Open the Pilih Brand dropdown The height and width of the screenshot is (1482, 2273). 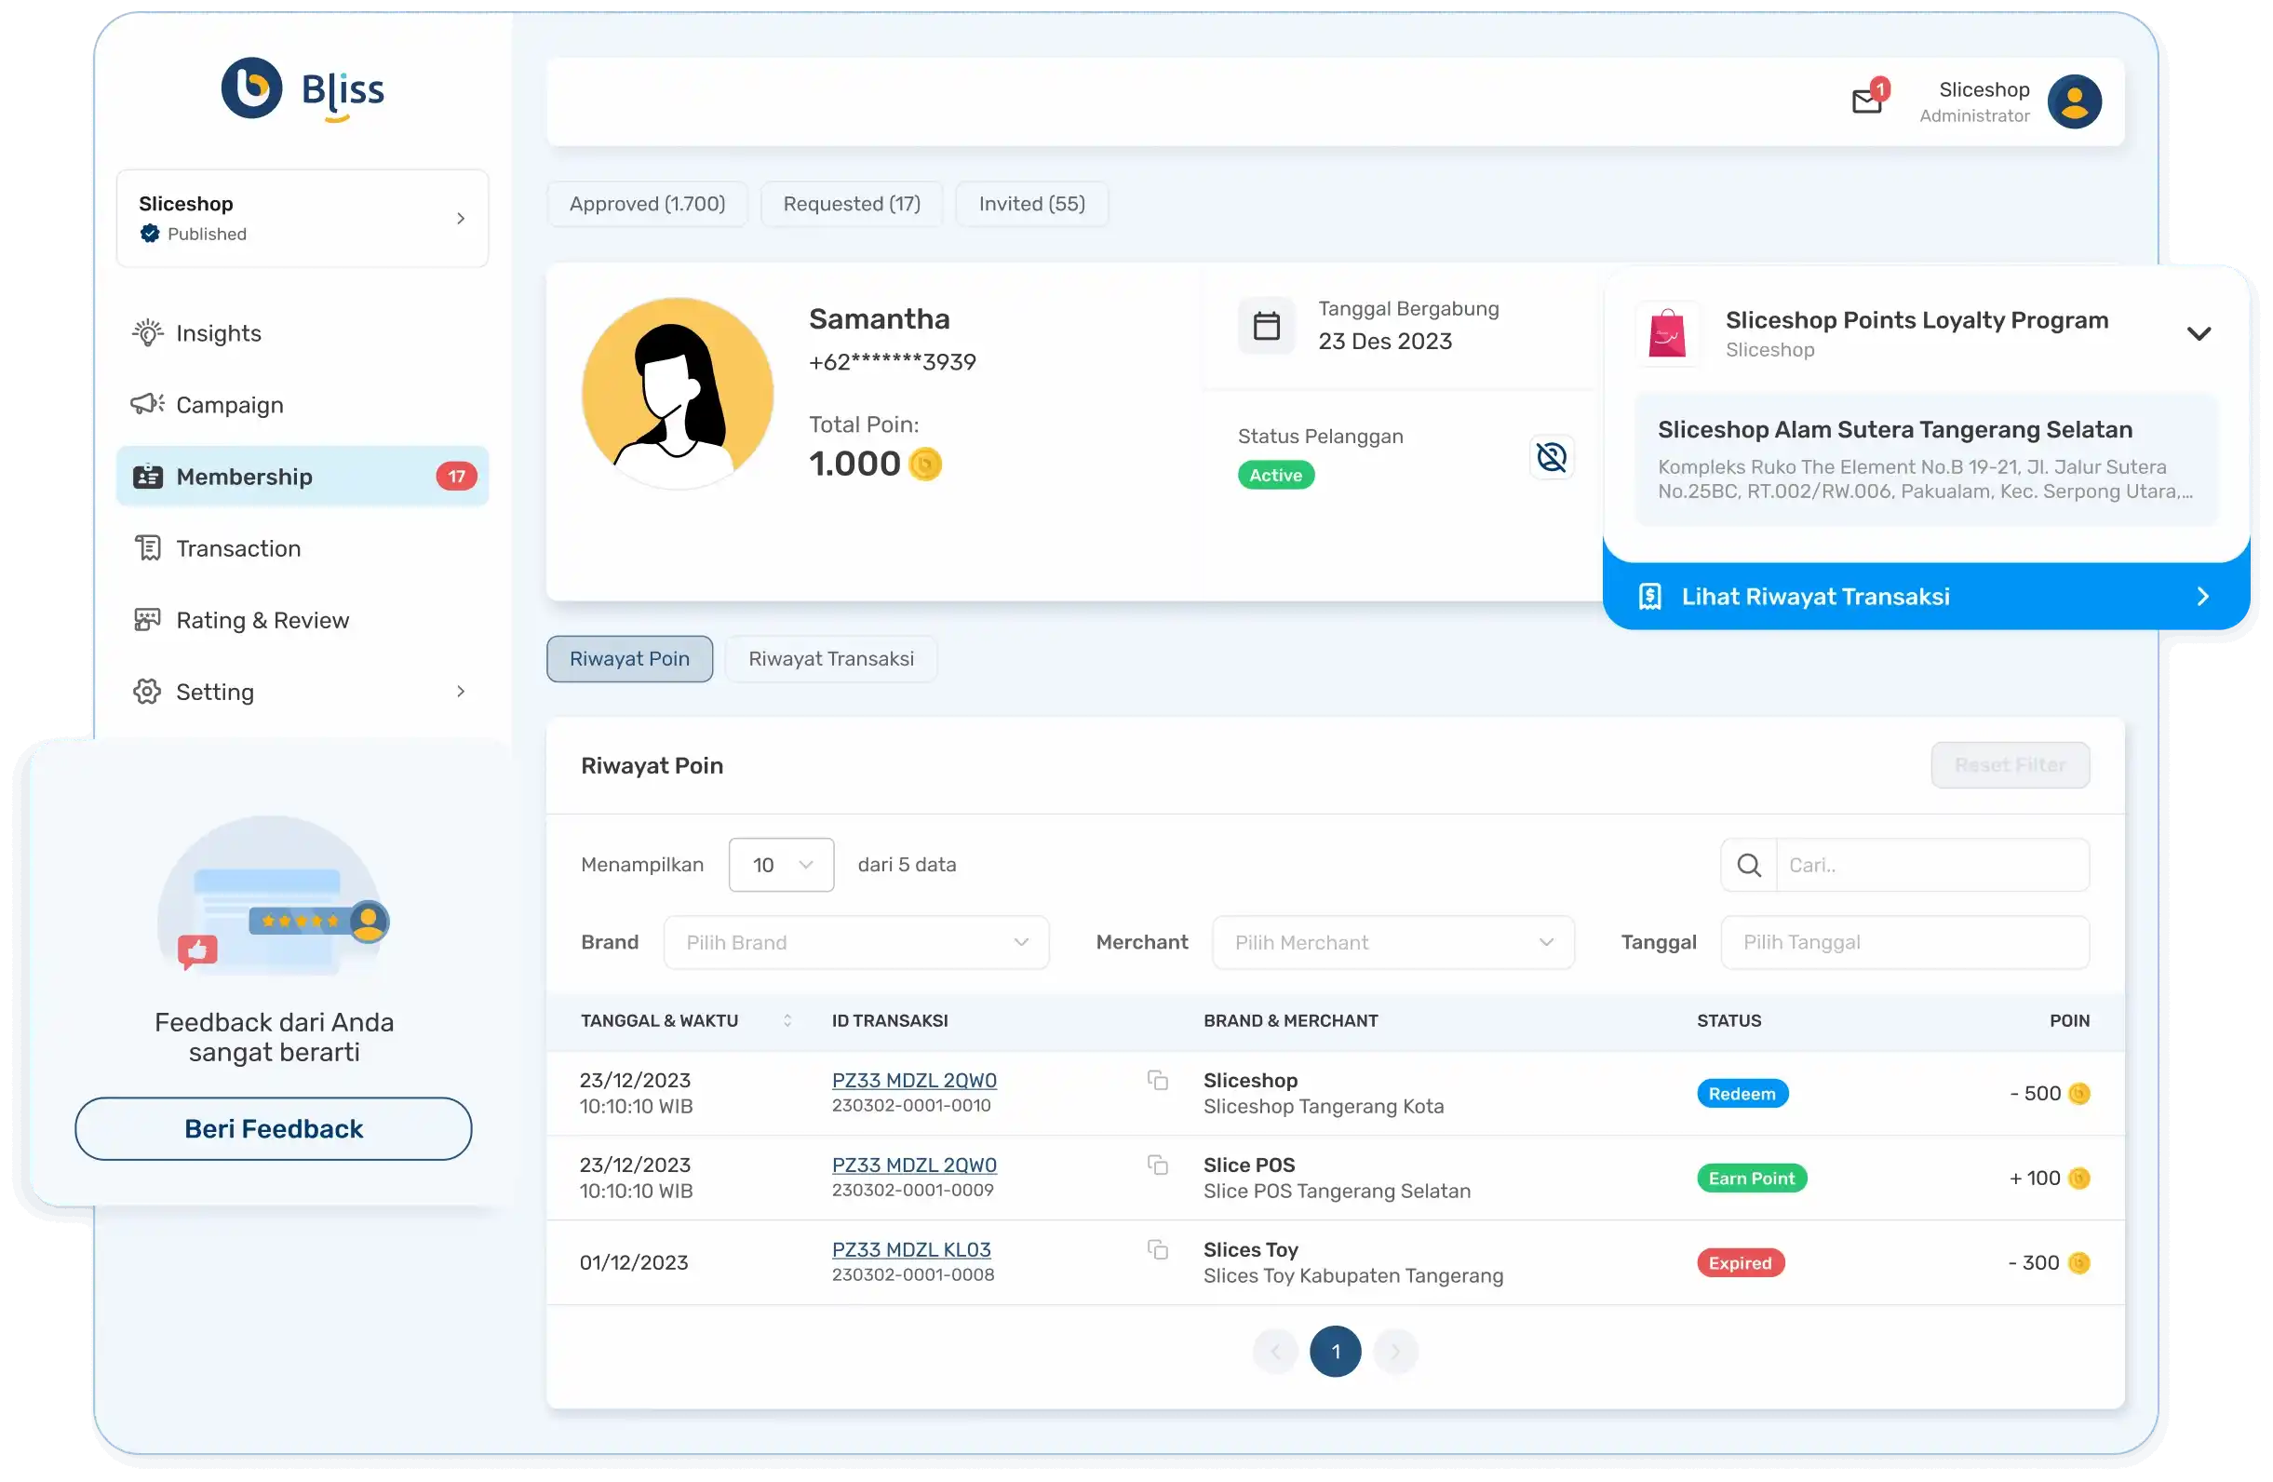pos(855,942)
